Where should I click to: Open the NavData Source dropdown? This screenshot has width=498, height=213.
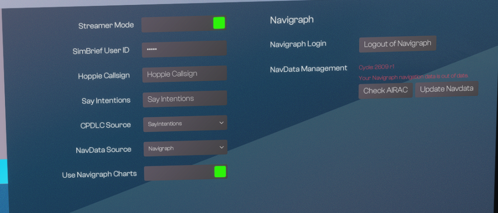click(185, 148)
